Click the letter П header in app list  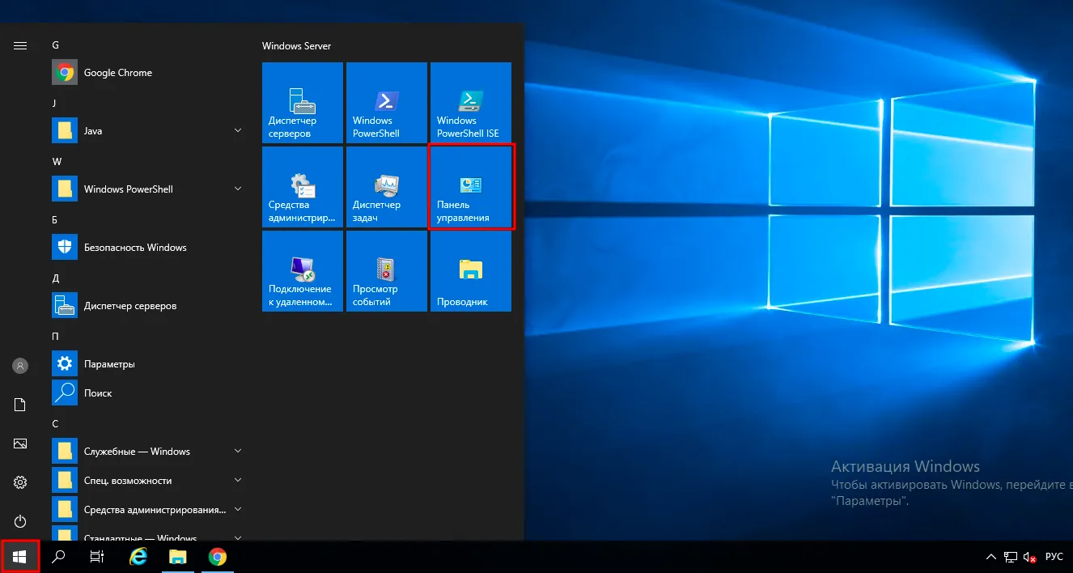click(x=56, y=337)
